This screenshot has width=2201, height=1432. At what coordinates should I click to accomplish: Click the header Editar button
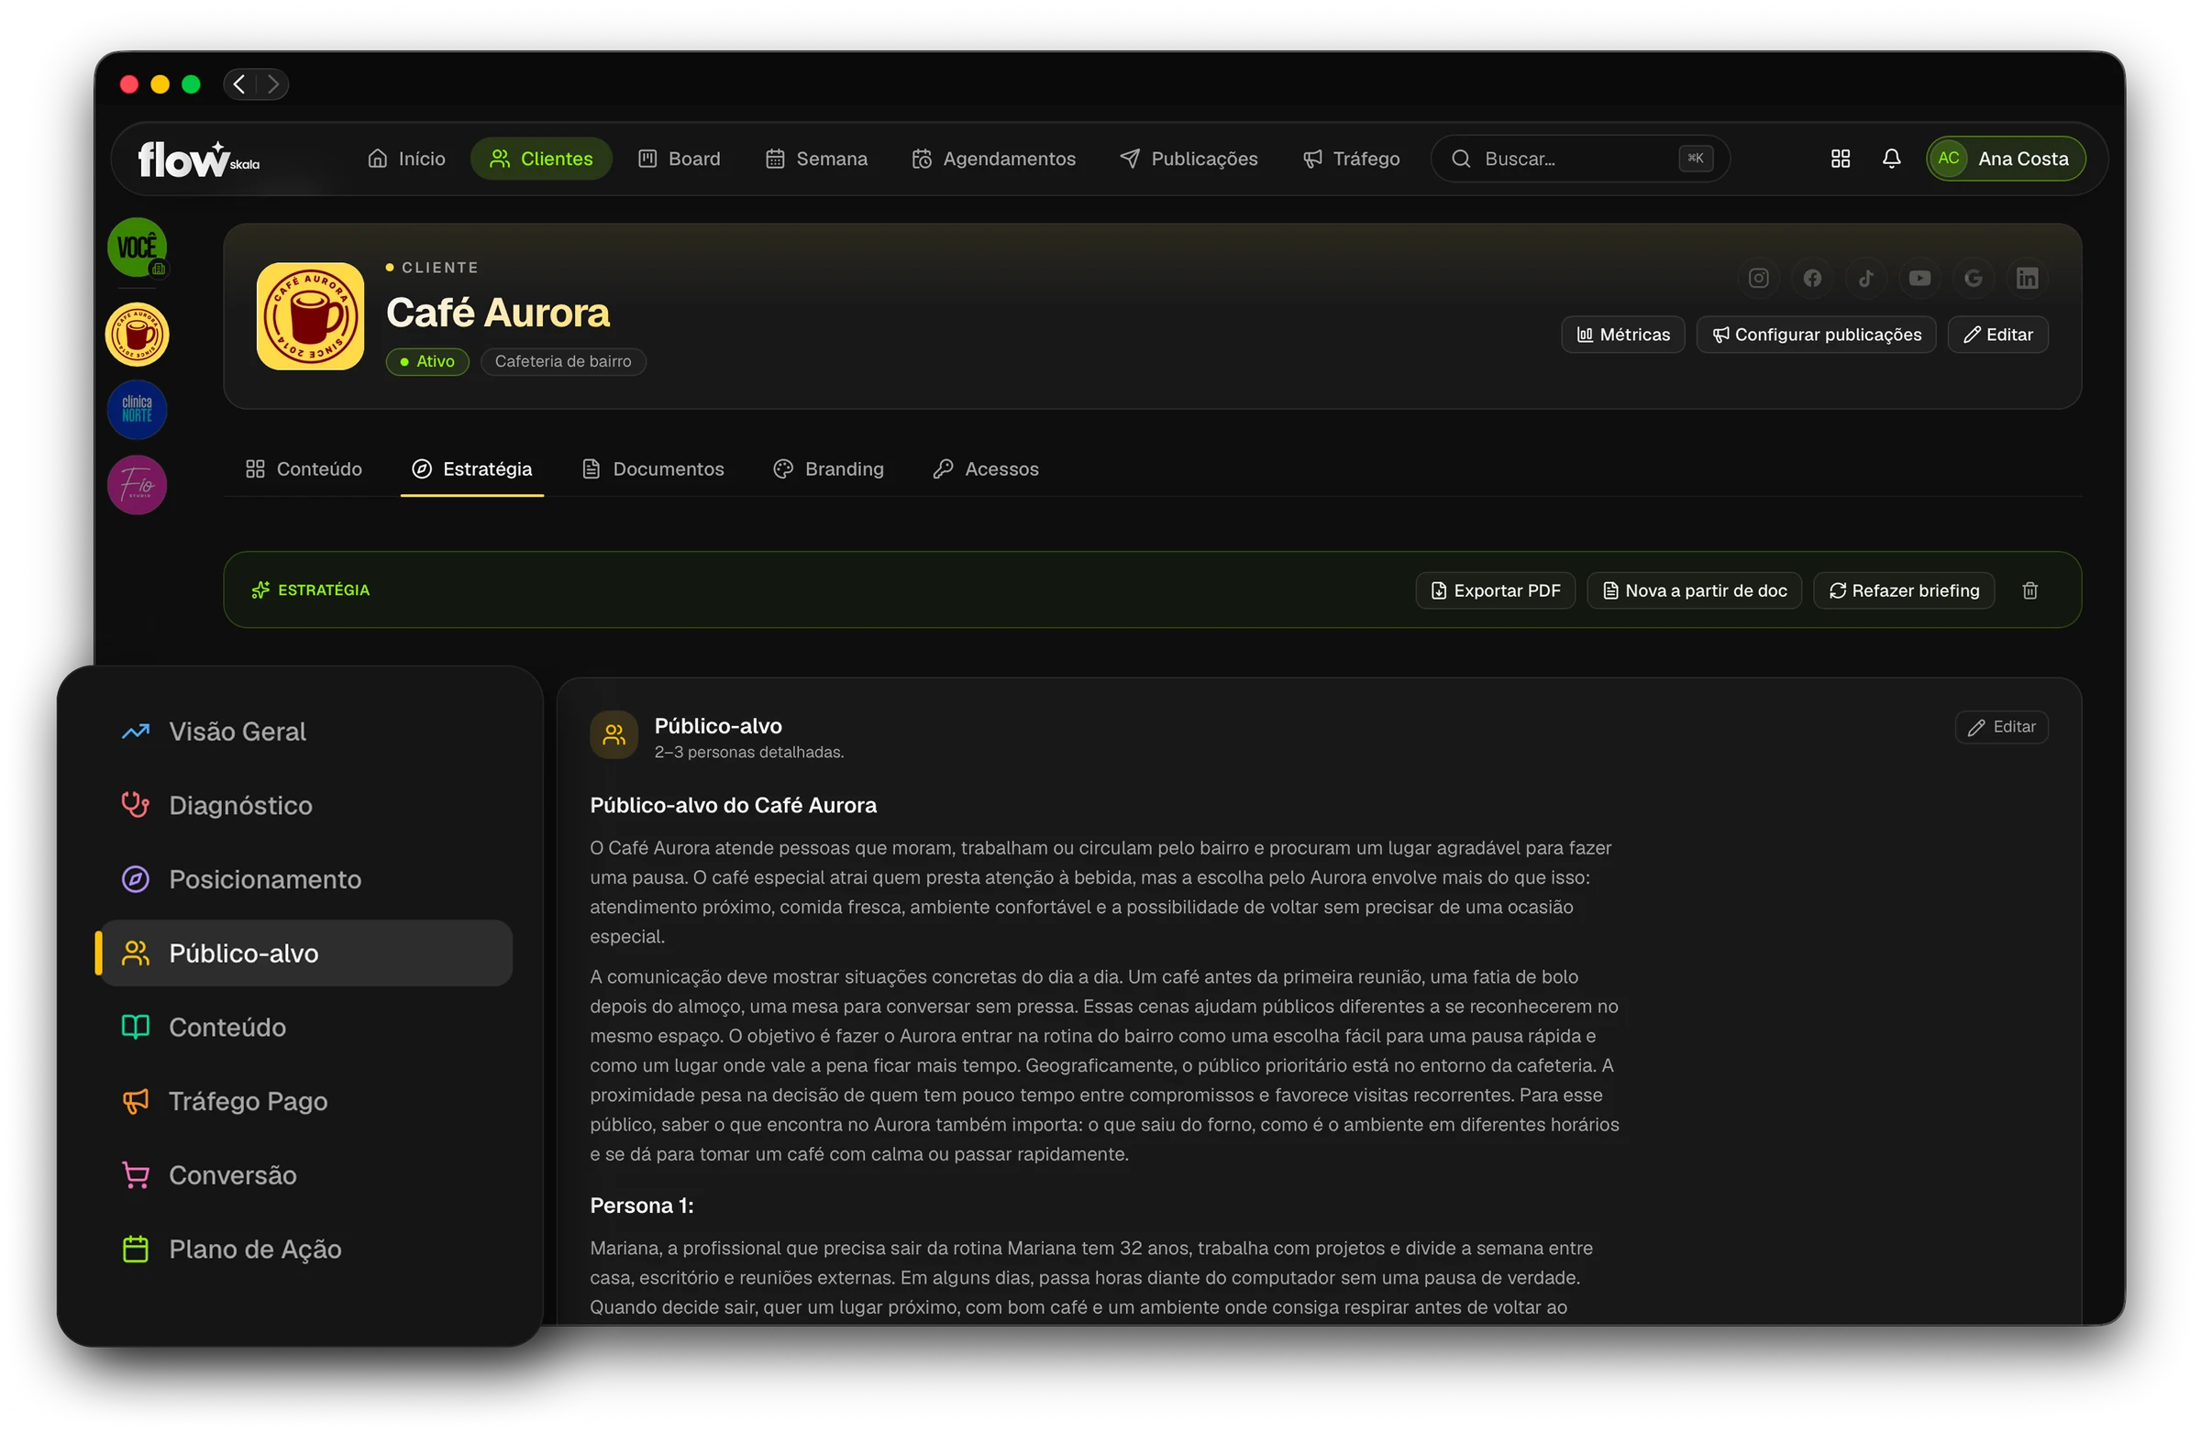click(1997, 335)
